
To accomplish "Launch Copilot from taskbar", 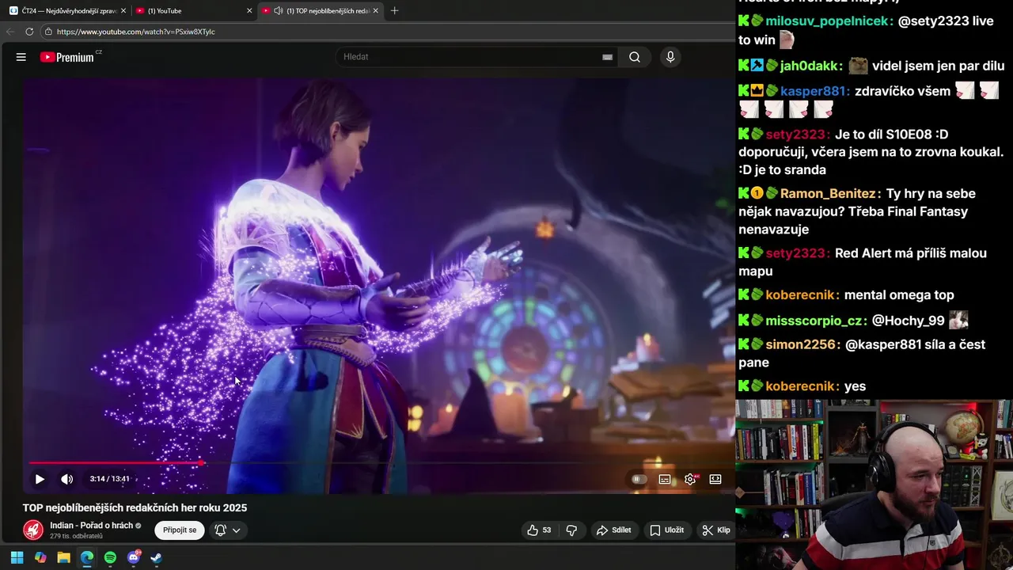I will click(x=40, y=557).
